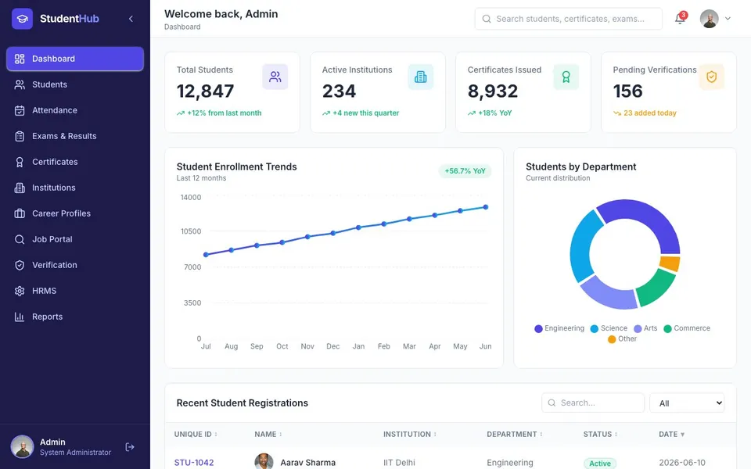Click the Career Profiles briefcase icon
This screenshot has width=751, height=469.
pyautogui.click(x=20, y=213)
